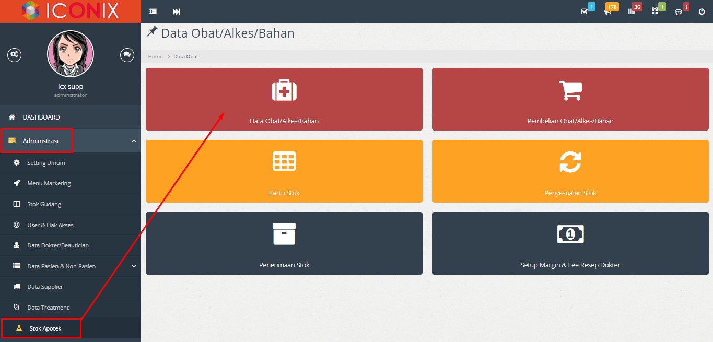This screenshot has height=342, width=713.
Task: Expand Data Pasien & Non-Pasien submenu
Action: (134, 266)
